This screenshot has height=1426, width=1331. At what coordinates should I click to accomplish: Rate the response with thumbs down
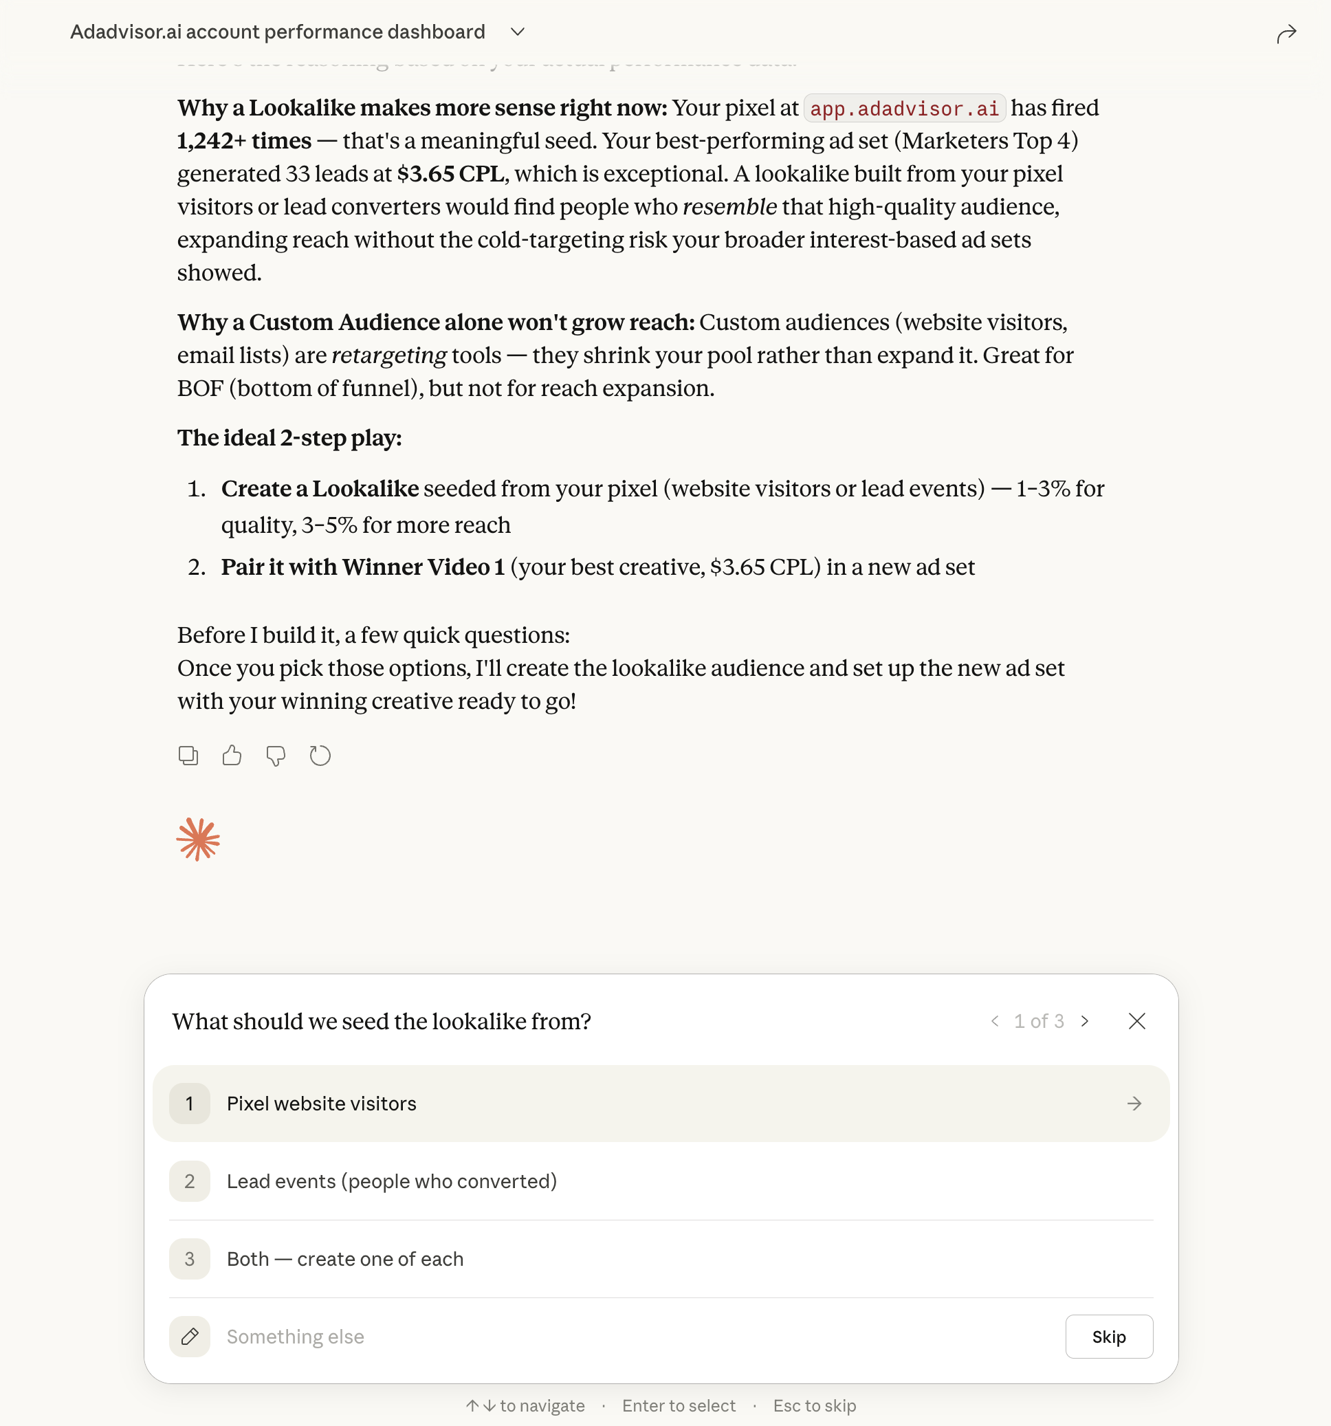tap(276, 756)
